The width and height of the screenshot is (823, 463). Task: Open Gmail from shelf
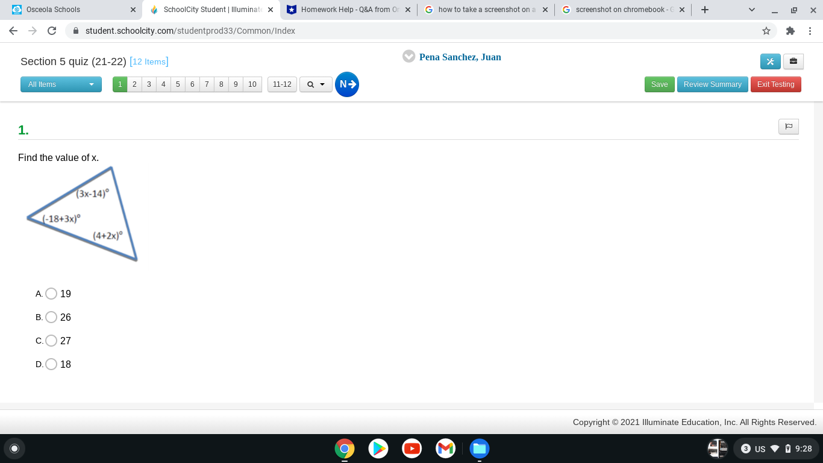click(446, 449)
